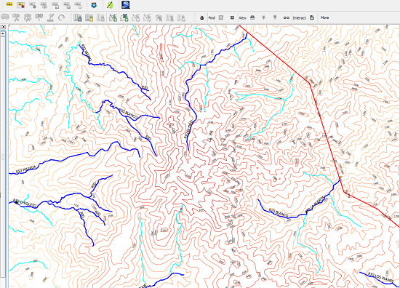400x288 pixels.
Task: Select the text annotation speech-bubble tool
Action: tap(5, 17)
